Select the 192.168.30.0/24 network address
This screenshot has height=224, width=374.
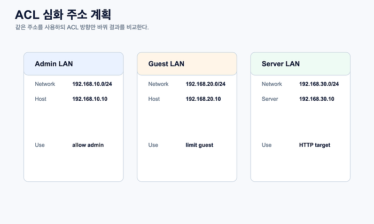[x=319, y=84]
